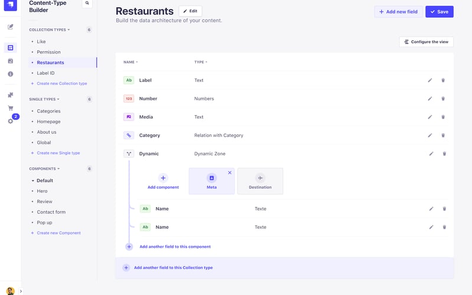The image size is (472, 295).
Task: Open the info circle icon in sidebar
Action: tap(11, 74)
